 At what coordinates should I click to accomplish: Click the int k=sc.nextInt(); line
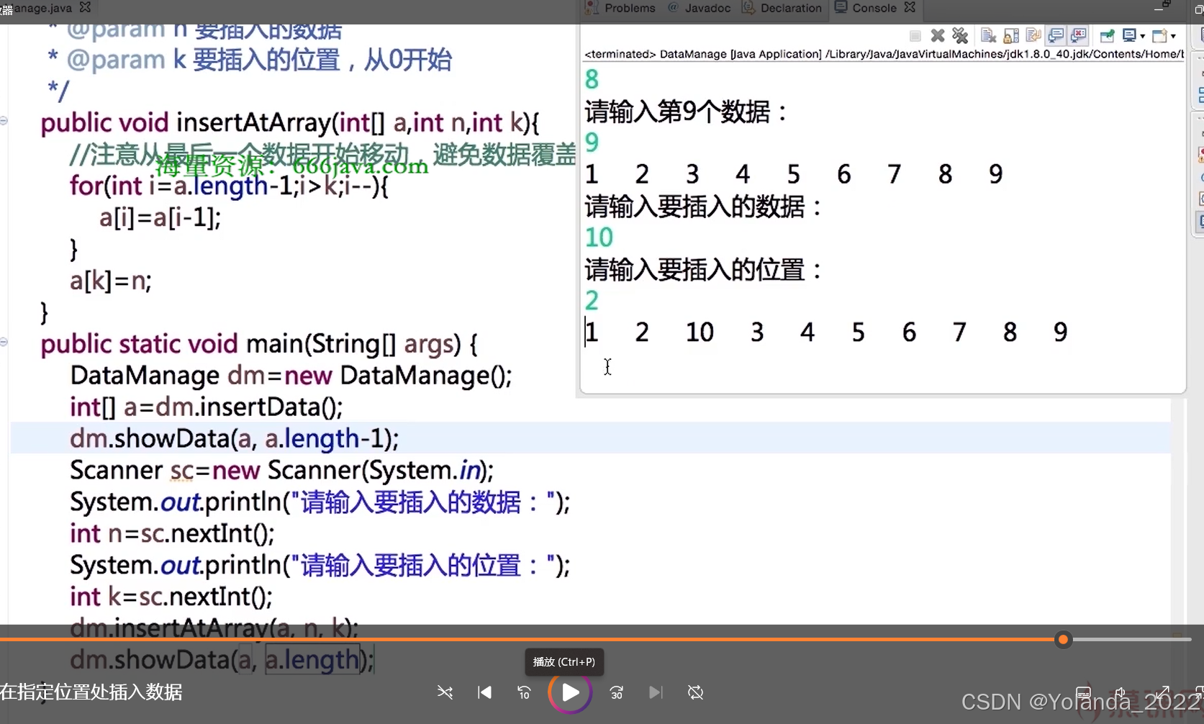tap(171, 597)
